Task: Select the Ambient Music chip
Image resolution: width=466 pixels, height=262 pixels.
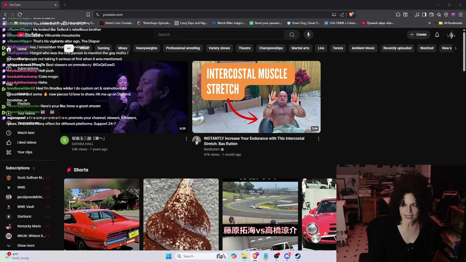Action: click(x=363, y=48)
